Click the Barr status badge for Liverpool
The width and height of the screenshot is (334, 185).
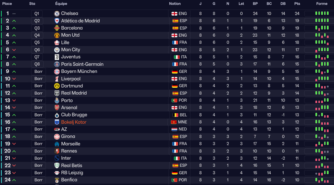tap(38, 79)
